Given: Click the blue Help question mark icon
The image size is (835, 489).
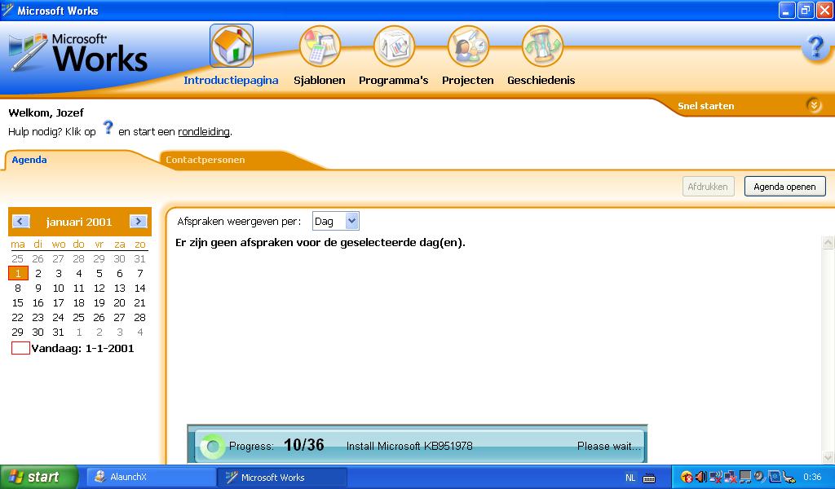Looking at the screenshot, I should [814, 47].
